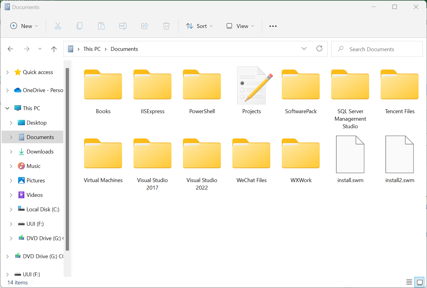The height and width of the screenshot is (288, 427).
Task: Open Quick access in navigation pane
Action: [x=33, y=72]
